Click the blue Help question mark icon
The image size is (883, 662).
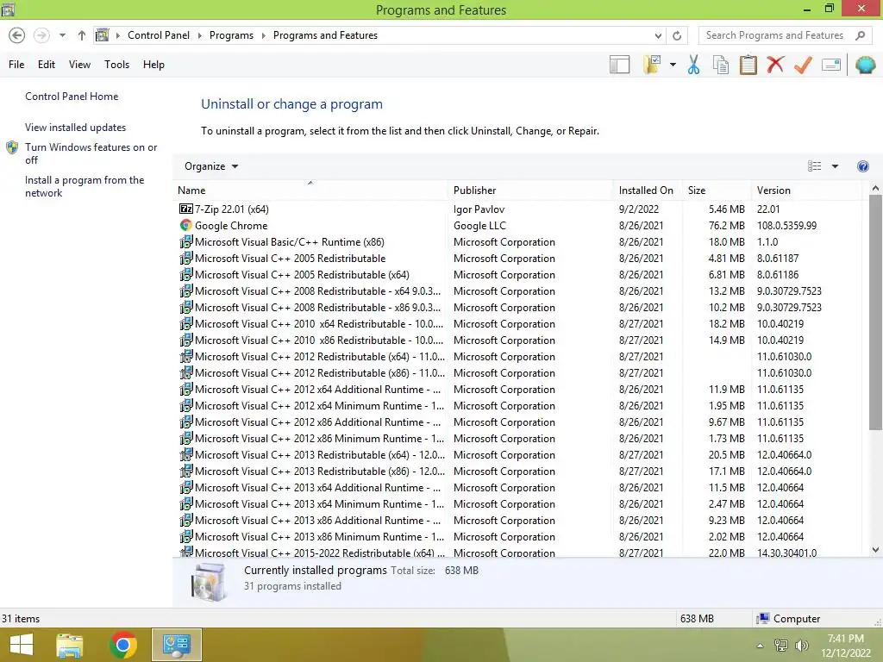coord(862,166)
